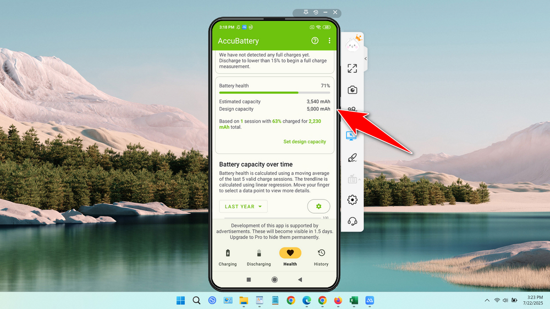Click the Wi-Fi icon in system tray
This screenshot has height=309, width=550.
[x=497, y=300]
